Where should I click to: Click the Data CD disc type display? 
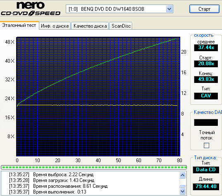pos(206,170)
